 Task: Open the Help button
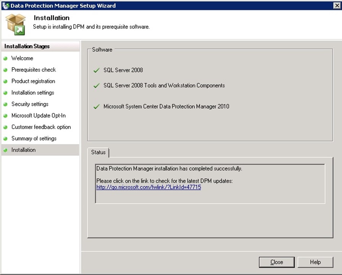click(315, 262)
